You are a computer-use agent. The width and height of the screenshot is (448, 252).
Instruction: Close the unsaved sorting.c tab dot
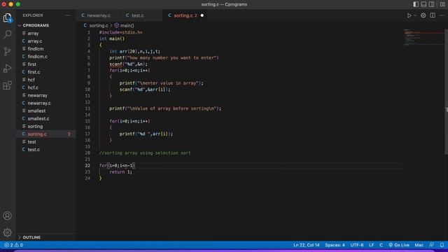[x=202, y=15]
